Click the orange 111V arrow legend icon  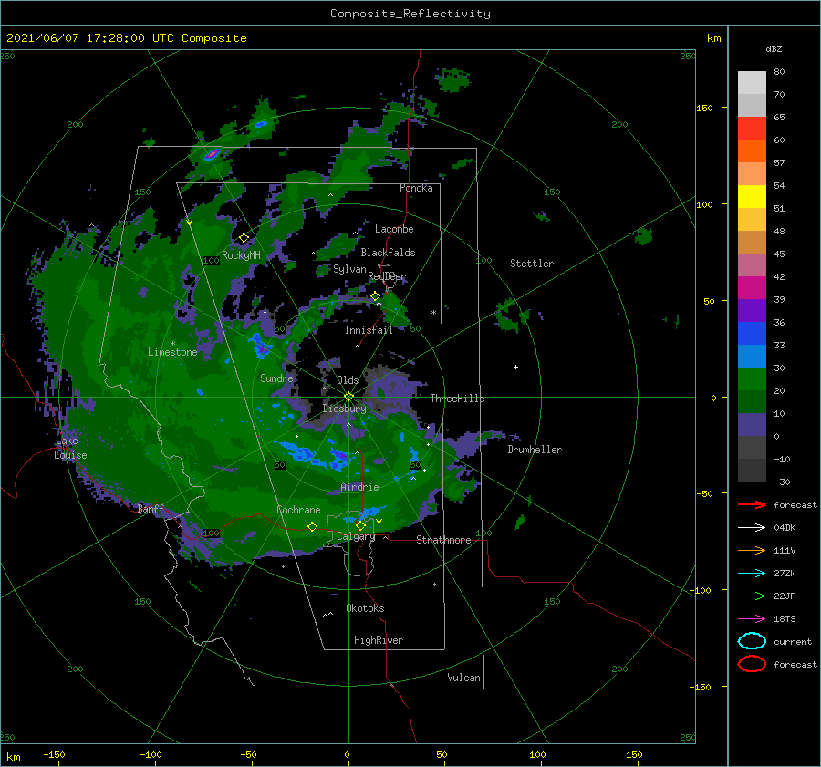[752, 550]
